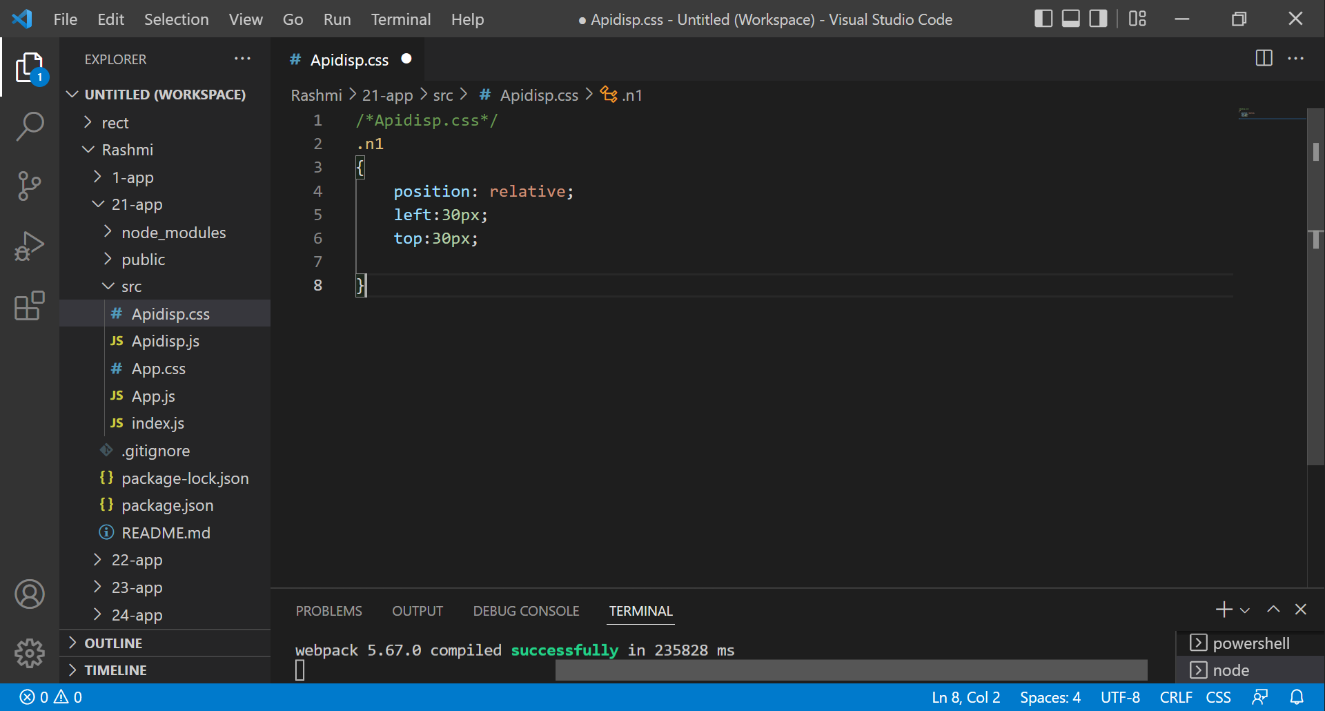Image resolution: width=1325 pixels, height=711 pixels.
Task: Expand the 1-app folder
Action: click(x=166, y=177)
